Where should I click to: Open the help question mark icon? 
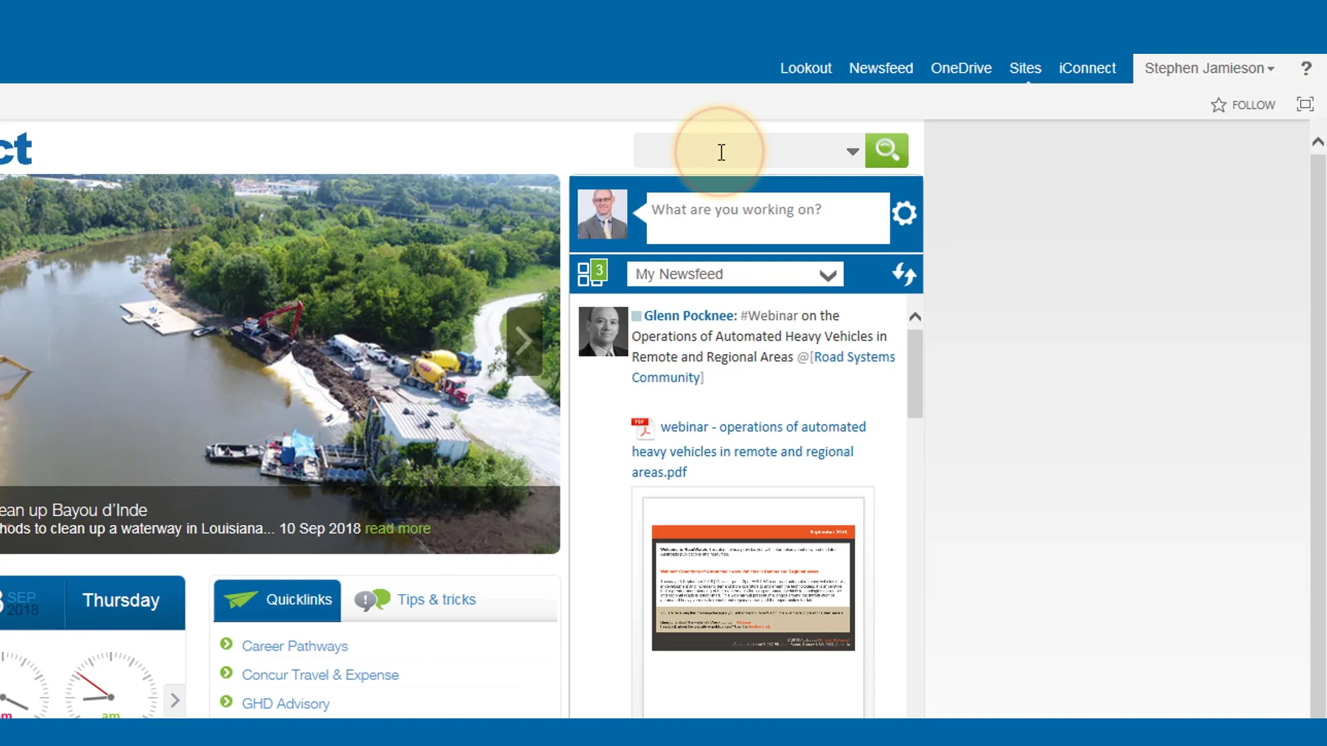[x=1306, y=68]
